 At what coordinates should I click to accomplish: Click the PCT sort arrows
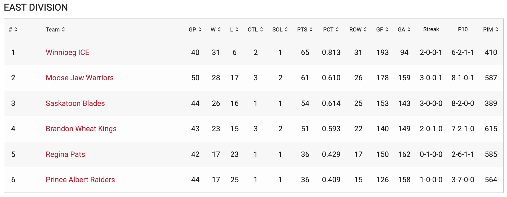coord(337,30)
